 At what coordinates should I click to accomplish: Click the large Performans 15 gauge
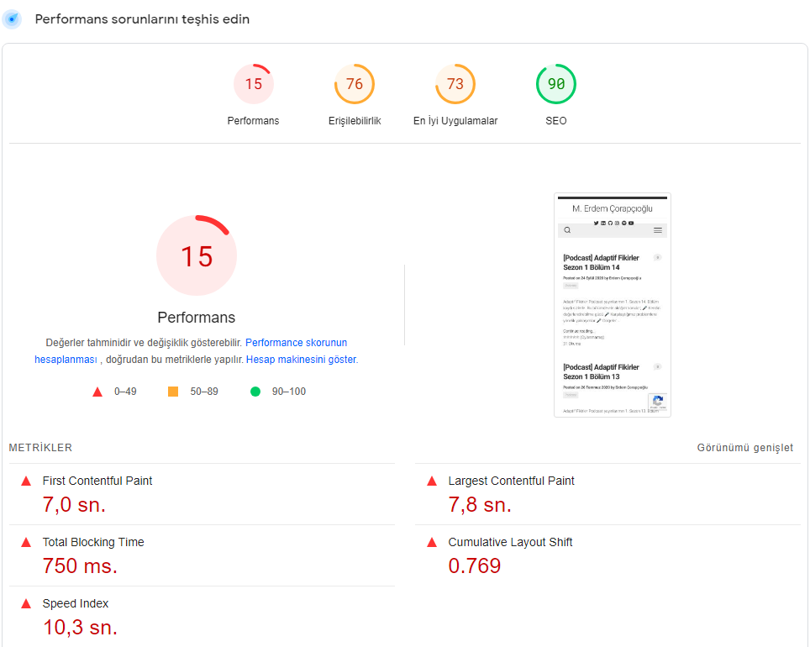[197, 255]
